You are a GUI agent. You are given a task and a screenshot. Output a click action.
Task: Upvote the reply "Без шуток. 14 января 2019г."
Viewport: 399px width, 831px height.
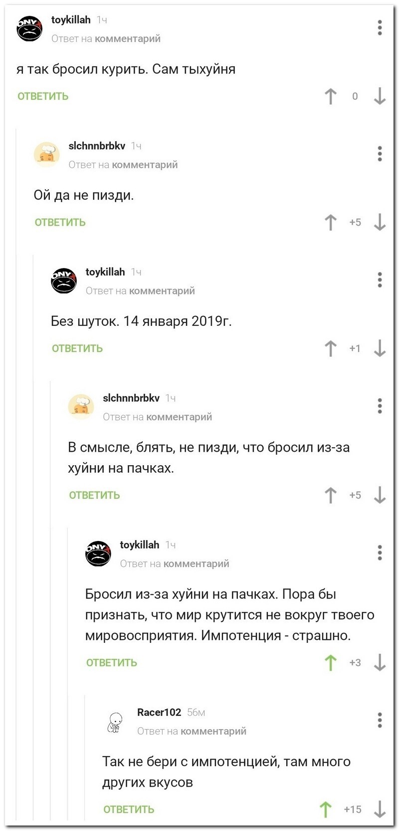330,348
